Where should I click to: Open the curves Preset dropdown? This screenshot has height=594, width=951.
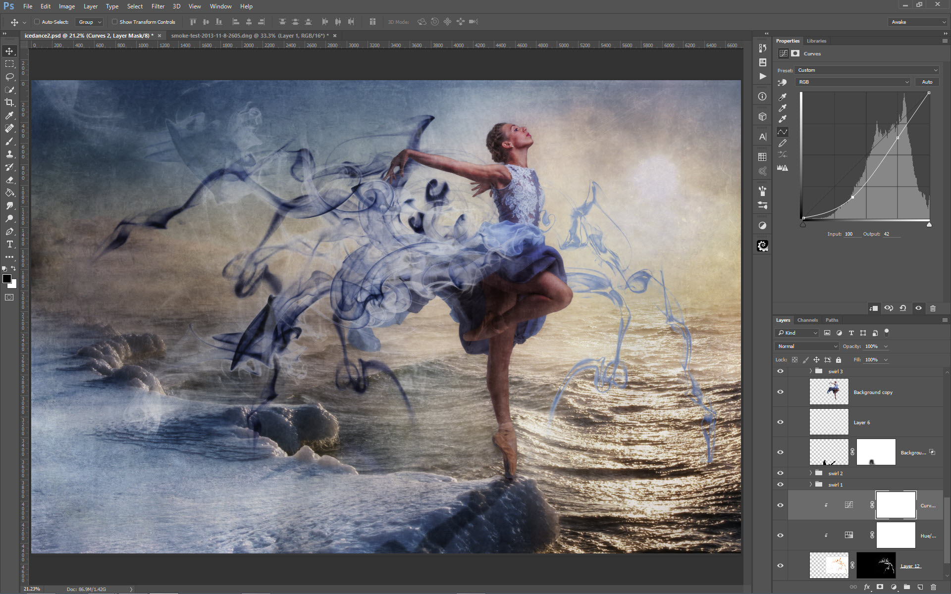(x=867, y=70)
